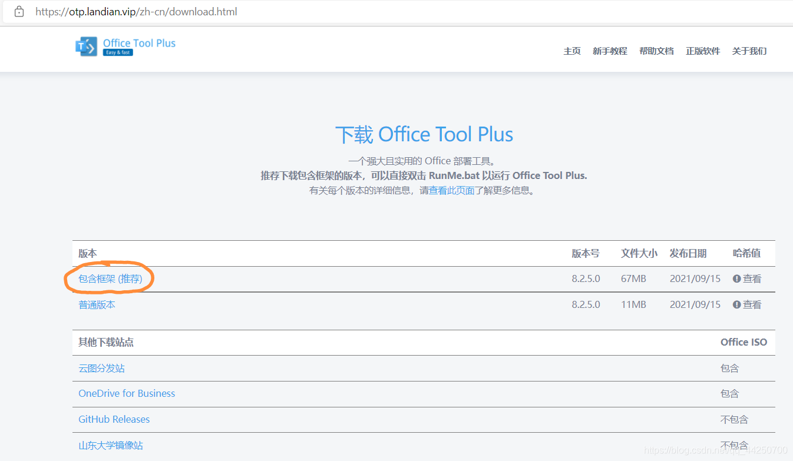Click version 8.2.5.0 in 普通版本 row
Viewport: 793px width, 461px height.
tap(586, 305)
